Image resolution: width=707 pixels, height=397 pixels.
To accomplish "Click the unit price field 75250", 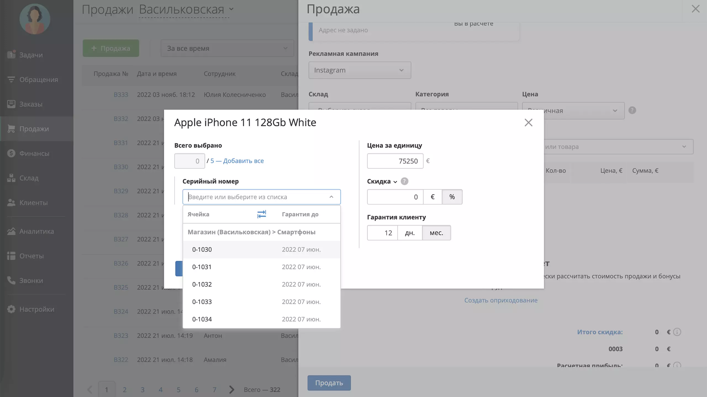I will (x=395, y=161).
